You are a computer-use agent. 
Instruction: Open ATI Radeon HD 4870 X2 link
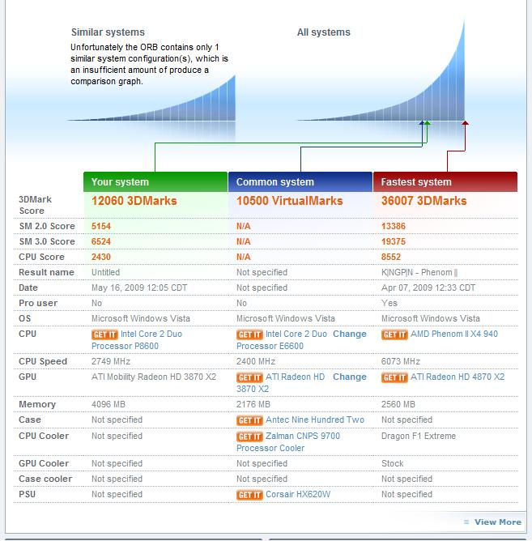click(458, 377)
